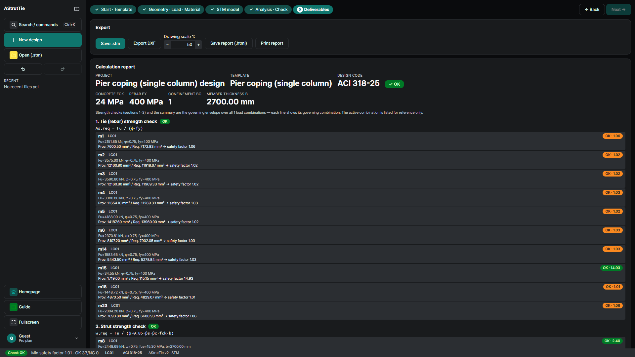Click 'No recent files yet' text

21,87
